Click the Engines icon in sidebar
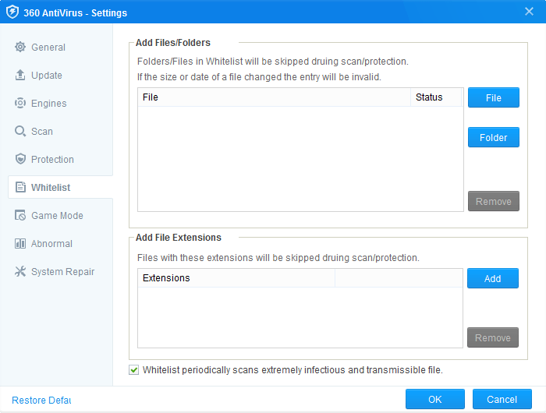The image size is (546, 413). click(20, 104)
